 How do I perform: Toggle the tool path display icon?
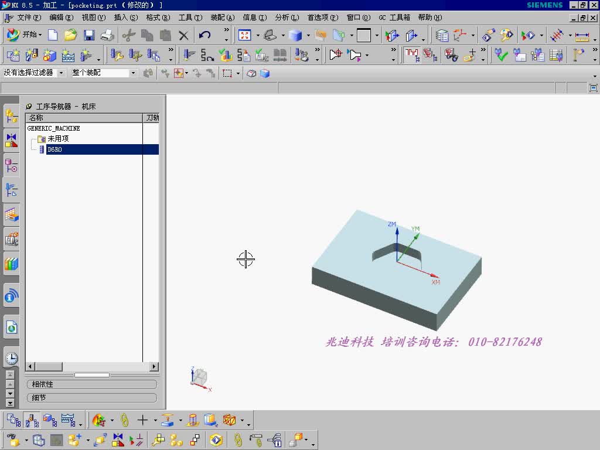click(x=412, y=55)
